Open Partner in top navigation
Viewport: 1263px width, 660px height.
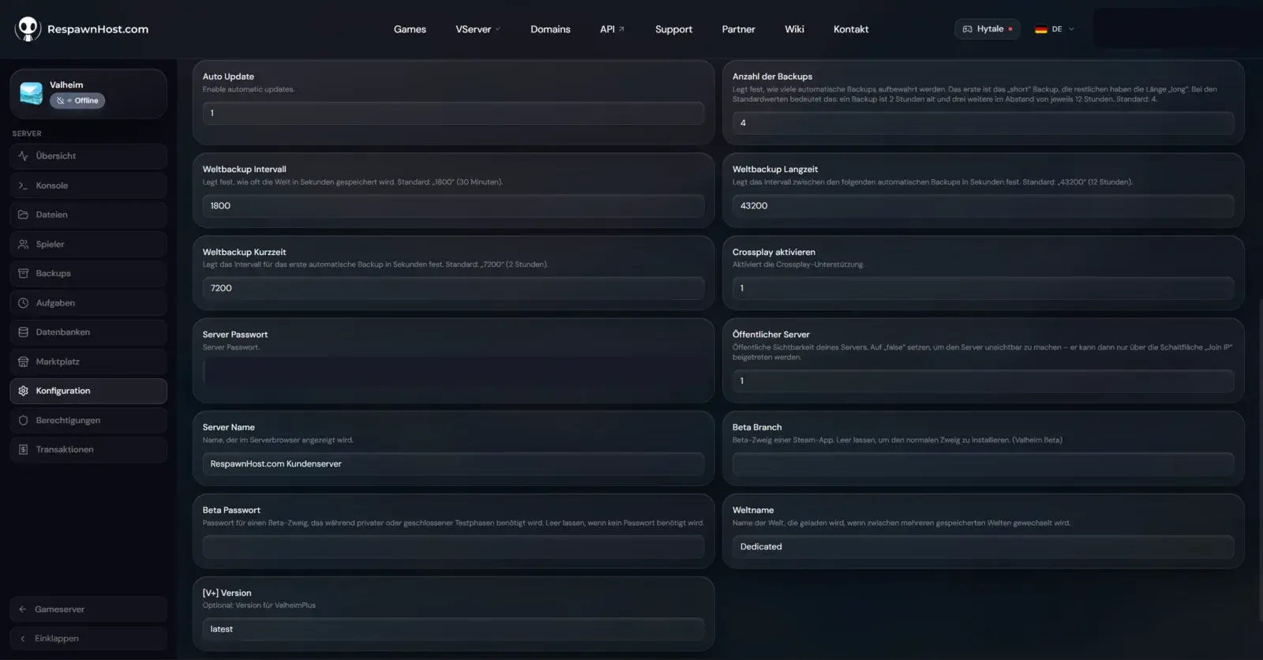point(738,29)
